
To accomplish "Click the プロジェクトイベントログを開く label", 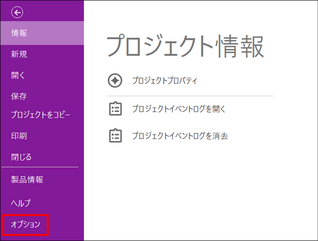I will click(x=179, y=109).
